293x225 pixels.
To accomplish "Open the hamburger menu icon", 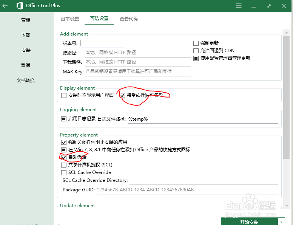I will pos(238,6).
